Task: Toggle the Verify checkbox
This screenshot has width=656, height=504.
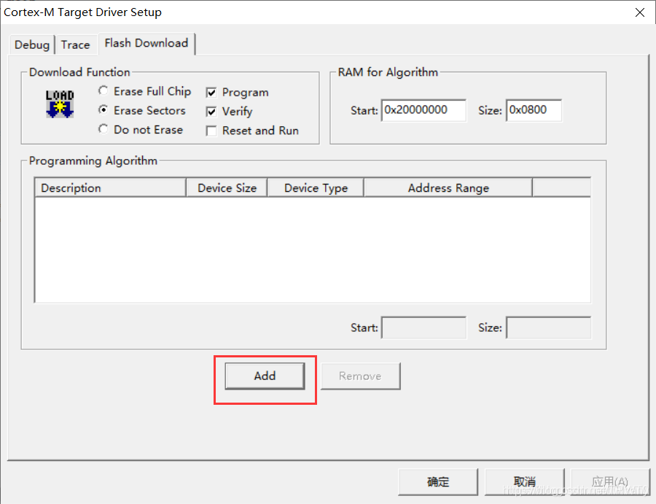Action: (x=211, y=112)
